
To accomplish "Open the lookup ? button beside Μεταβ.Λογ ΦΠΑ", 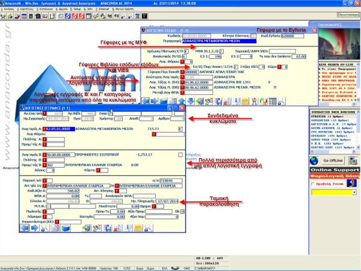I will pos(182,93).
